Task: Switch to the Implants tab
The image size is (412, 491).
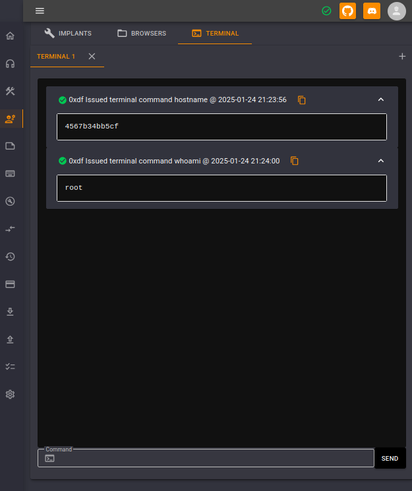Action: (68, 33)
